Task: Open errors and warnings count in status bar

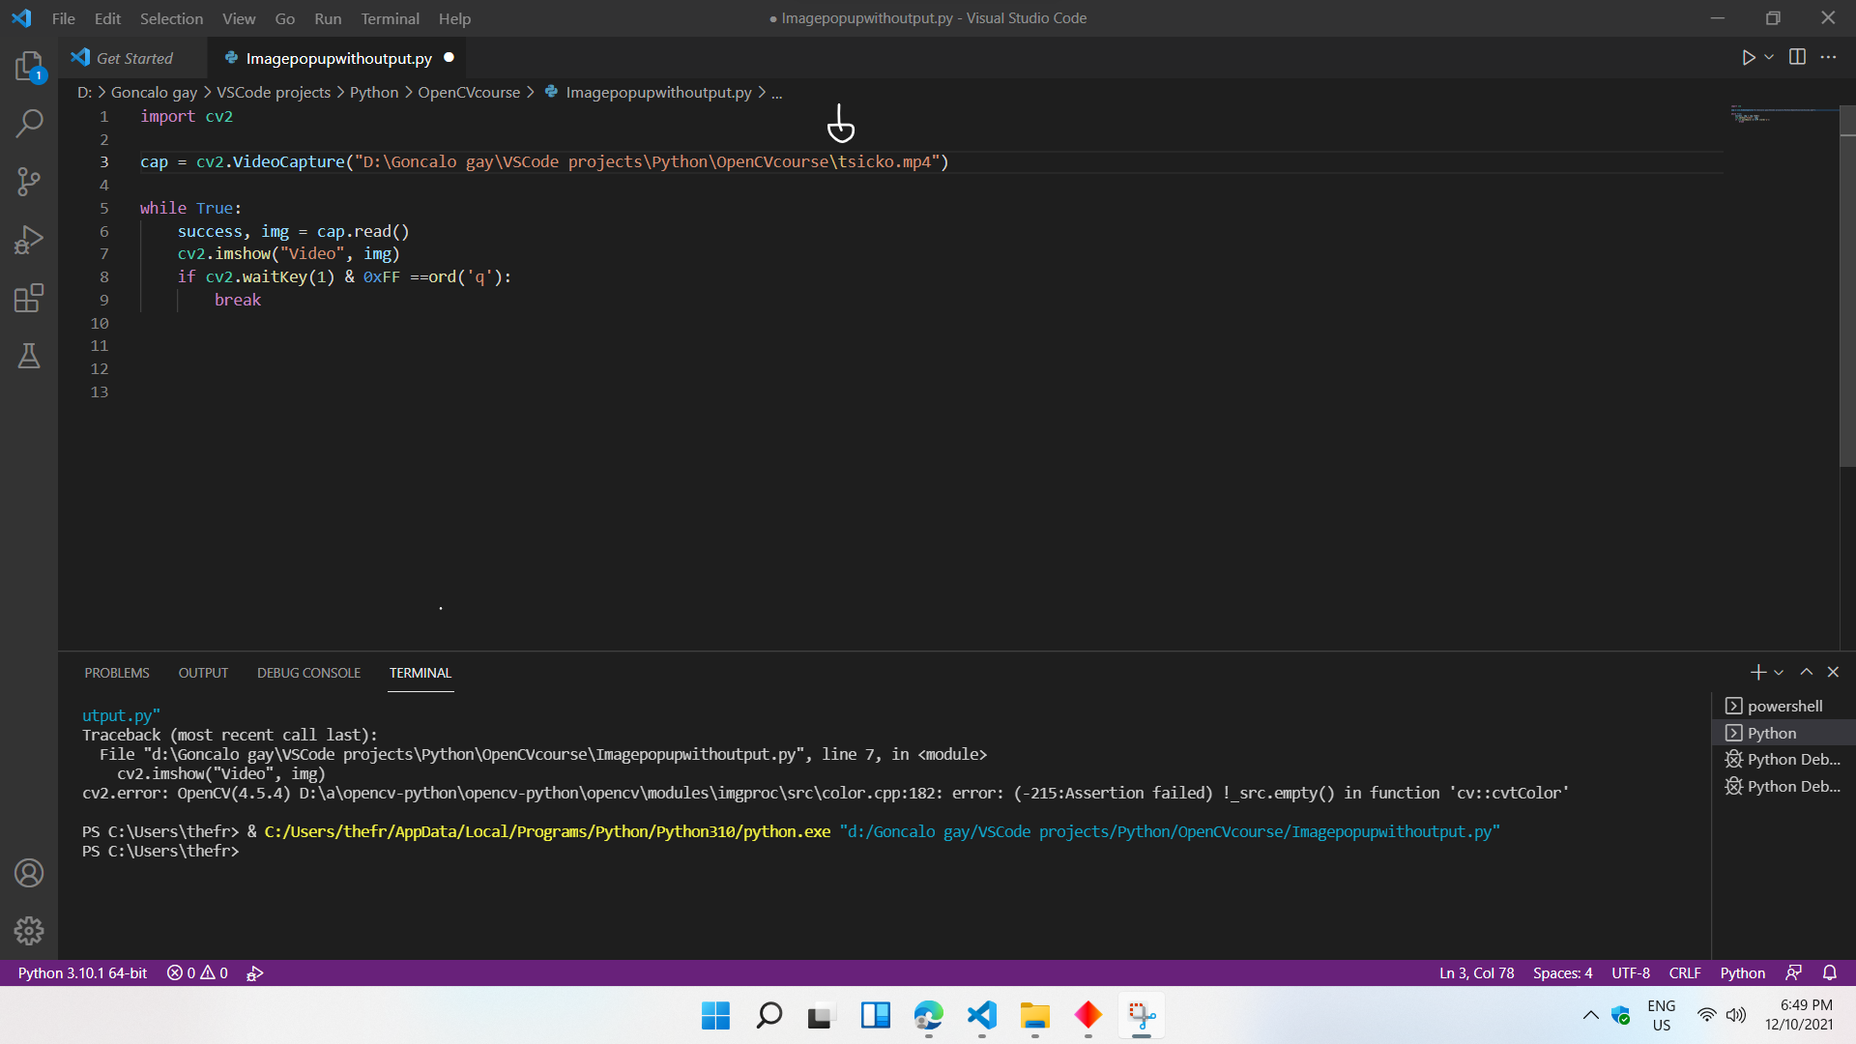Action: click(x=197, y=972)
